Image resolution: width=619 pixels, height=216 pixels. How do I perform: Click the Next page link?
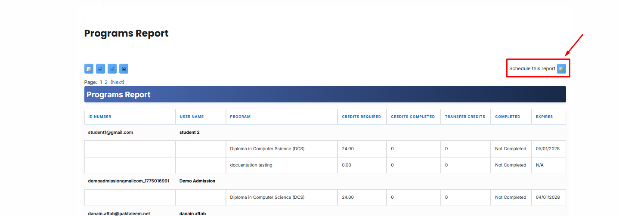118,82
